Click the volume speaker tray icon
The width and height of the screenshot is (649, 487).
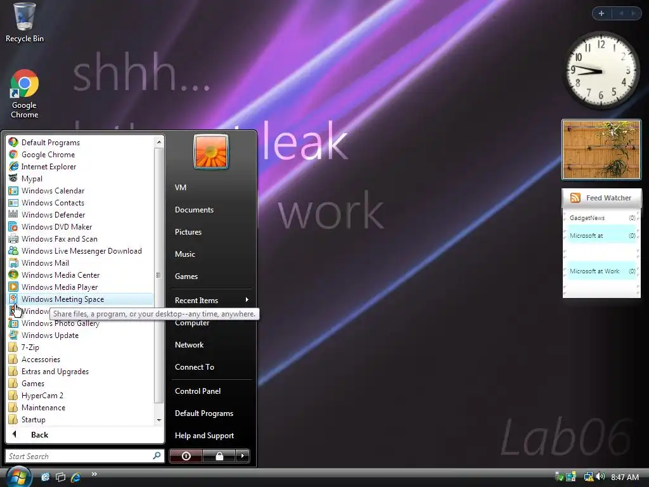tap(600, 477)
